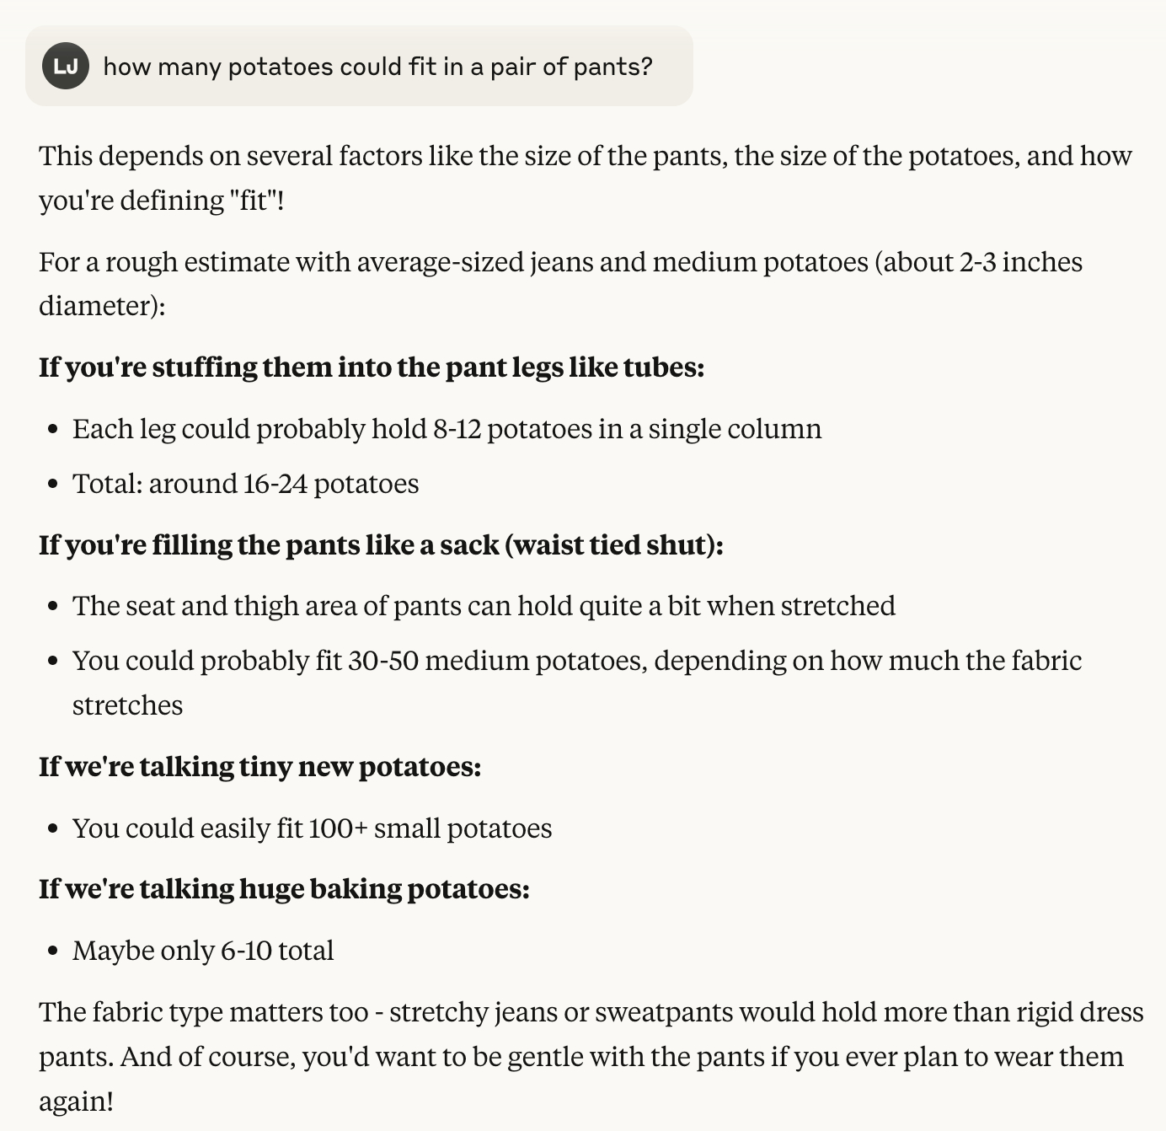Click the "huge baking potatoes" heading
This screenshot has width=1166, height=1131.
tap(284, 889)
